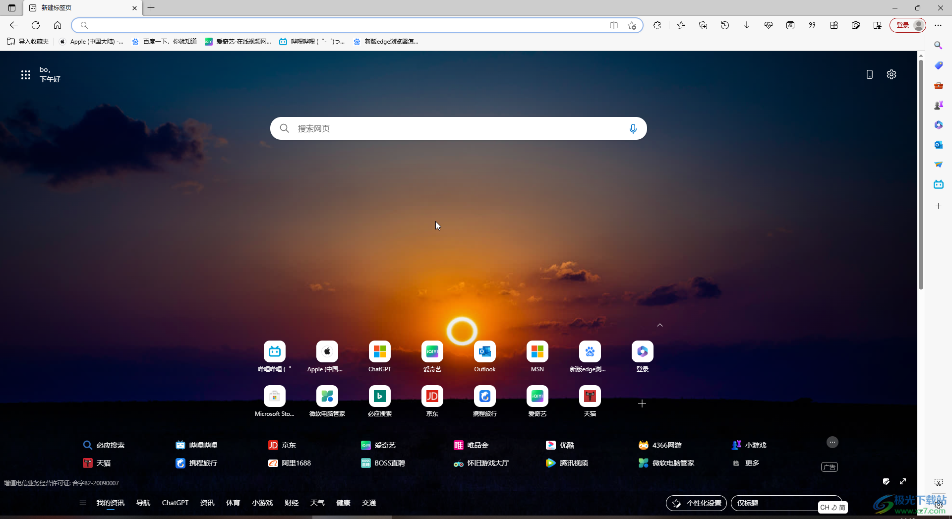Open the ellipsis options for site links
The height and width of the screenshot is (519, 952).
point(833,442)
